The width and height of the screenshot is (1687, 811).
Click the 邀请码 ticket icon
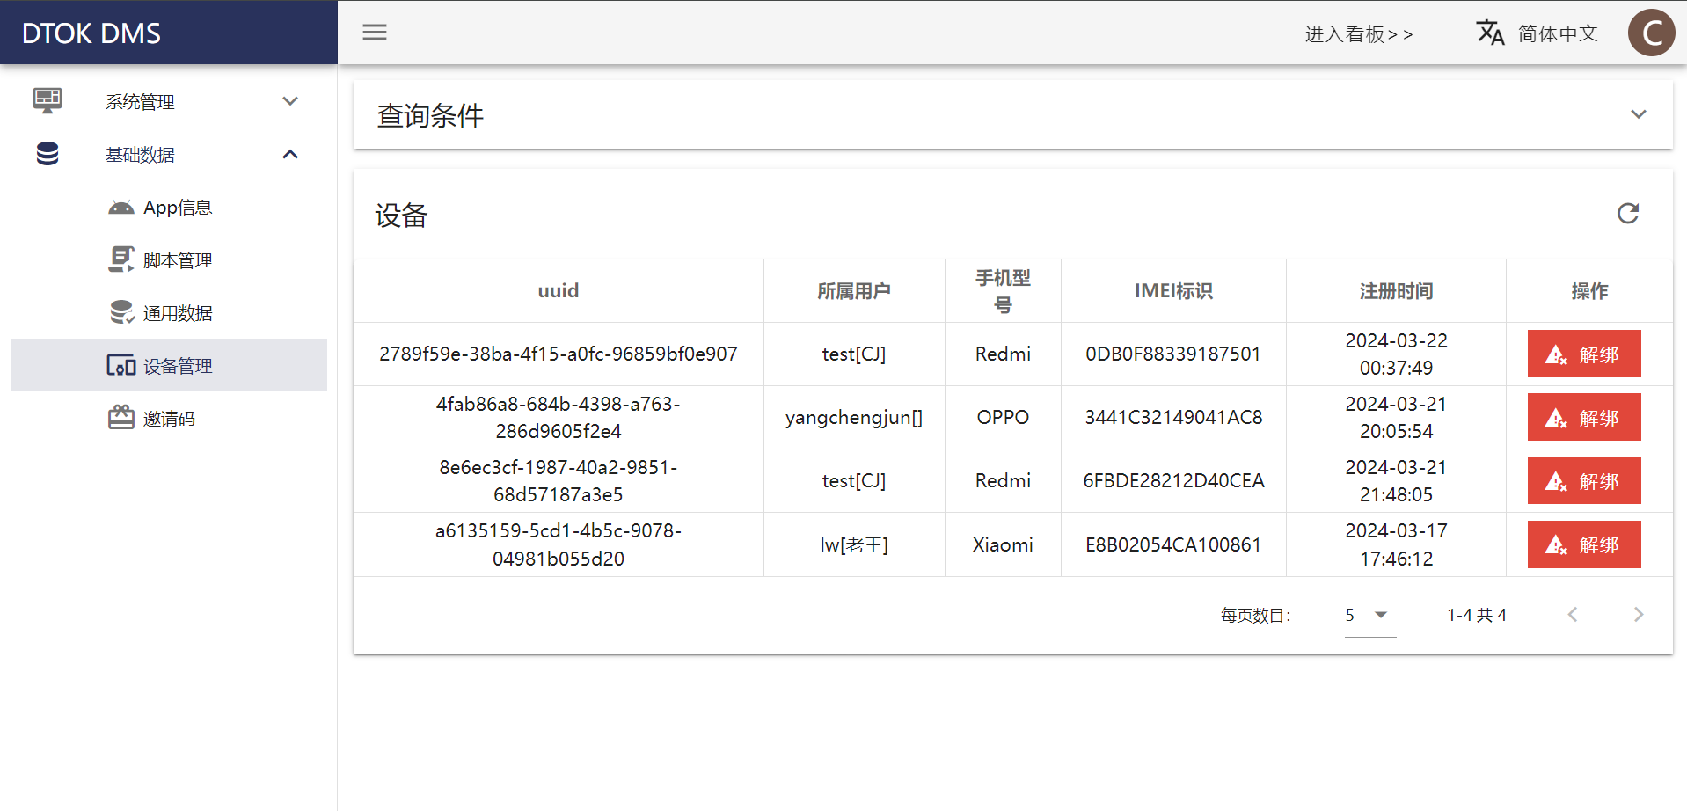pyautogui.click(x=121, y=418)
